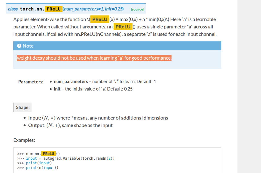Click the highlighted PReLU before '(x) = max'
This screenshot has width=261, height=173.
tap(99, 19)
